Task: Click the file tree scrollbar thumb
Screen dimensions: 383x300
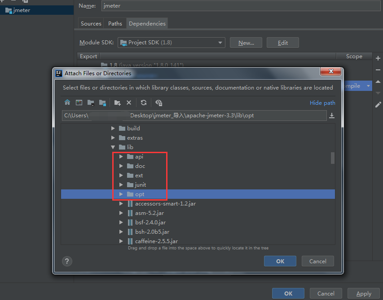Action: [x=332, y=158]
